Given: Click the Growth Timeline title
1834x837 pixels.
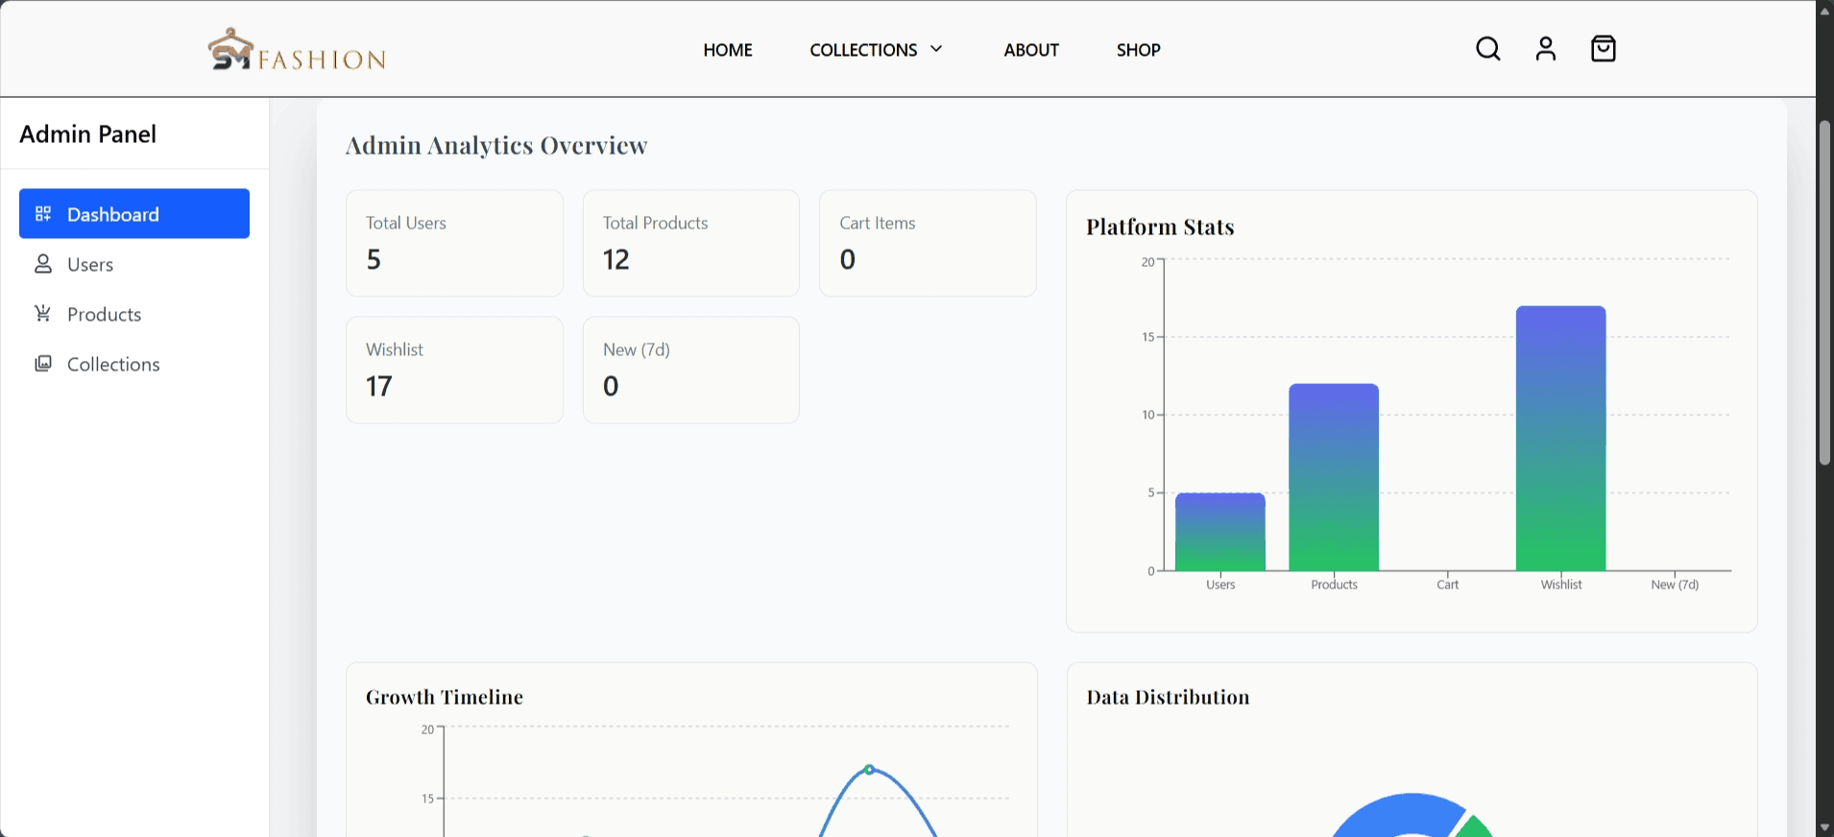Looking at the screenshot, I should [445, 697].
